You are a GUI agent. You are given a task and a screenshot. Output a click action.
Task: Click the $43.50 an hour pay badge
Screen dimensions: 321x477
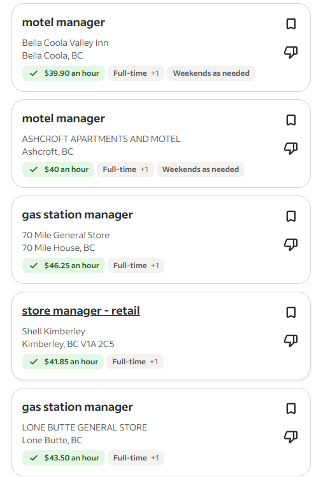[64, 458]
